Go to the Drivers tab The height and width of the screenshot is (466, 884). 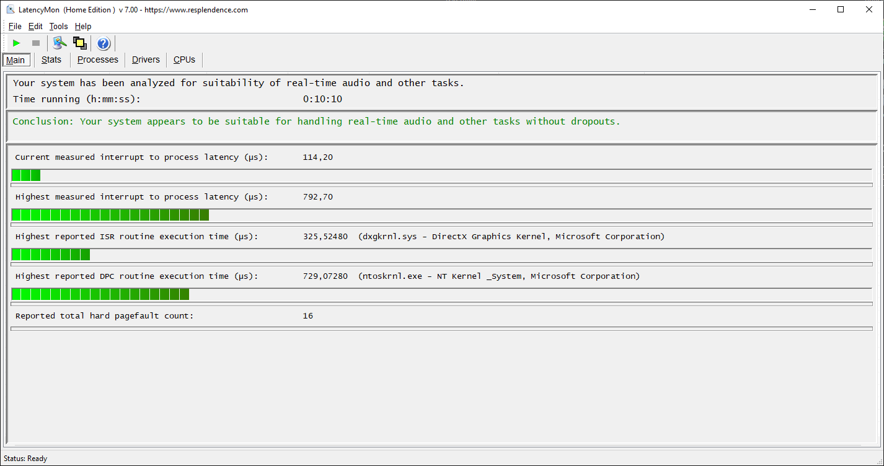tap(146, 59)
